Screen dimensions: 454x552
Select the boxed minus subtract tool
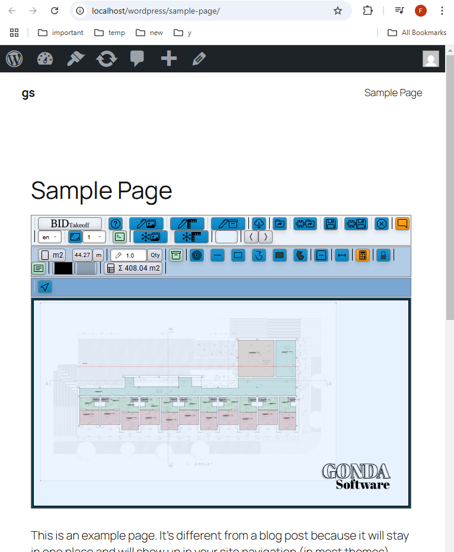click(x=321, y=255)
